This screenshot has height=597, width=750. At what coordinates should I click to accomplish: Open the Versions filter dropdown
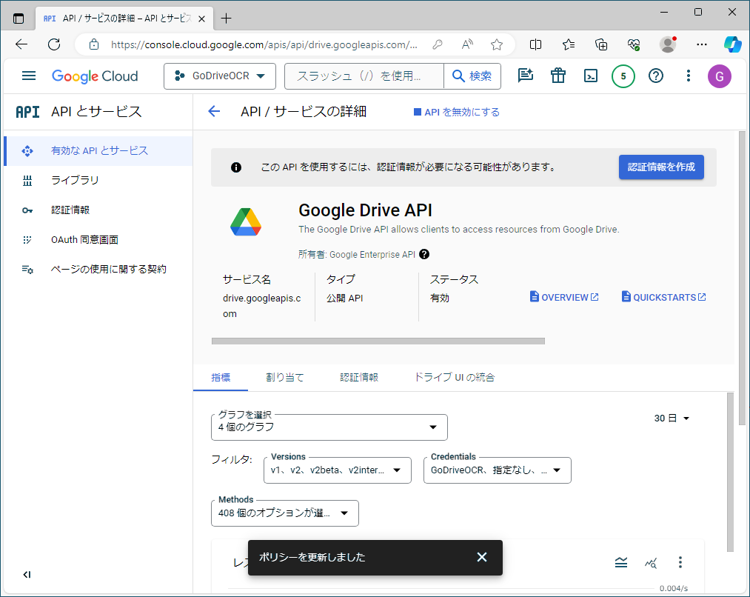[337, 470]
